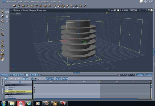Click the plant/tree insert icon
155x106 pixels.
(49, 6)
